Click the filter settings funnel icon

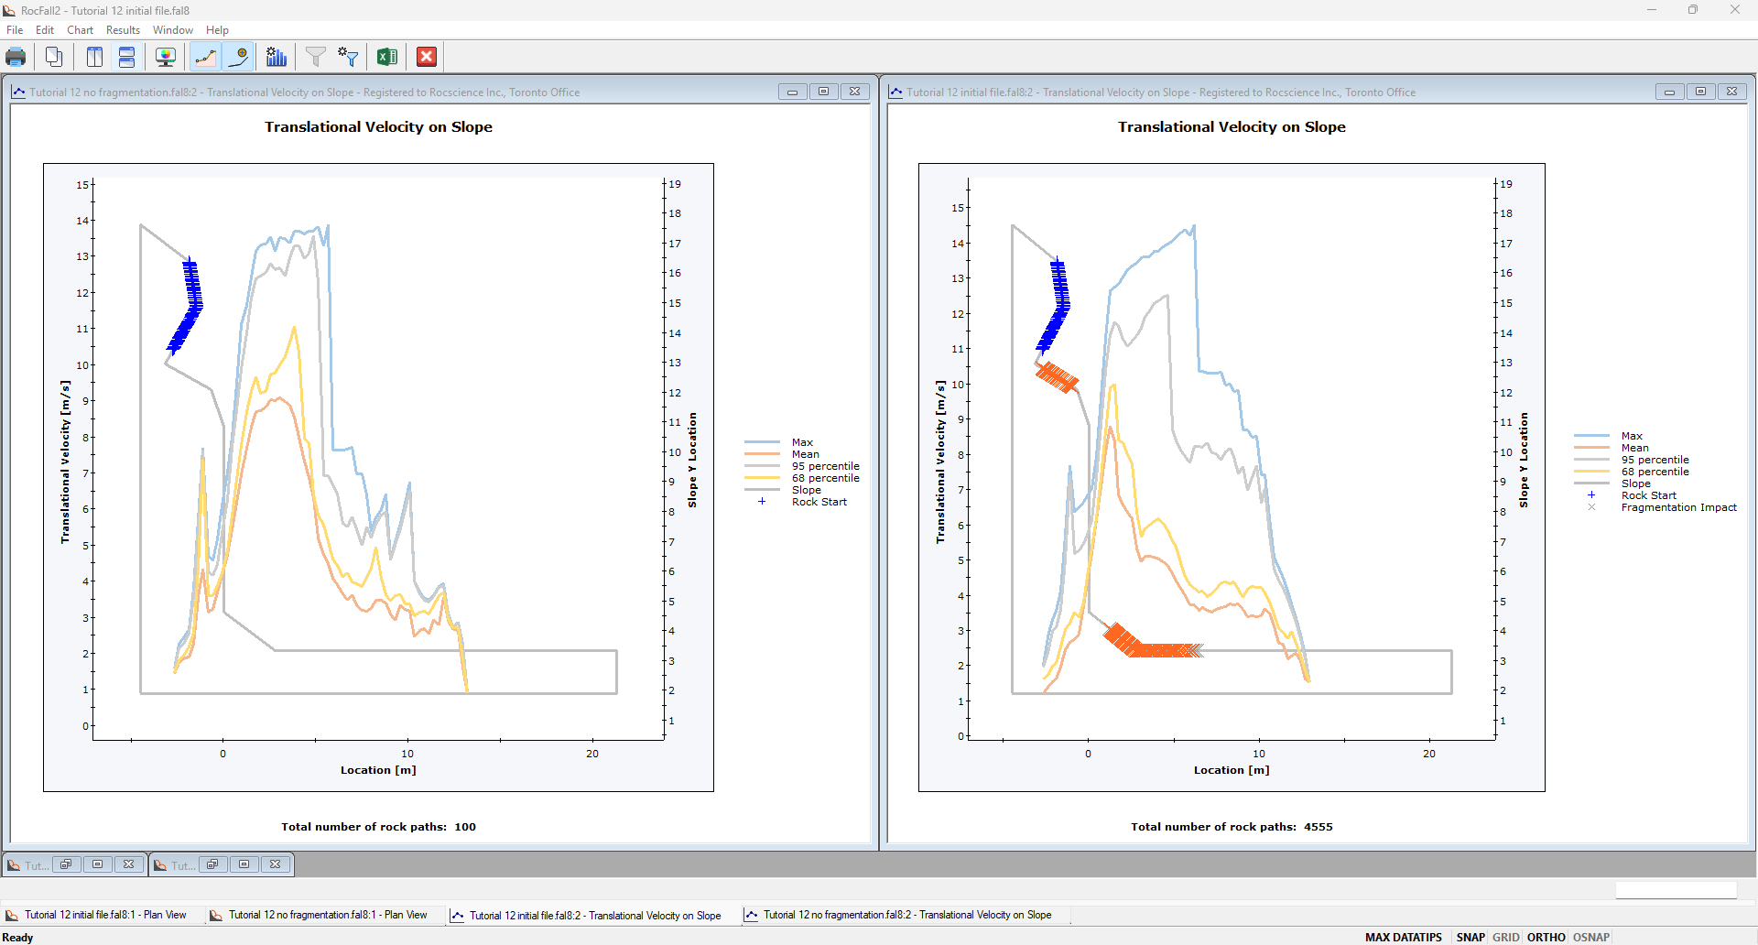tap(348, 57)
